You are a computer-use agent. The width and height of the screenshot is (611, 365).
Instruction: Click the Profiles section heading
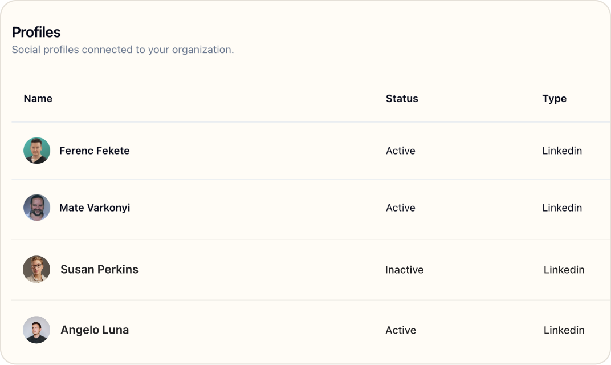[36, 32]
